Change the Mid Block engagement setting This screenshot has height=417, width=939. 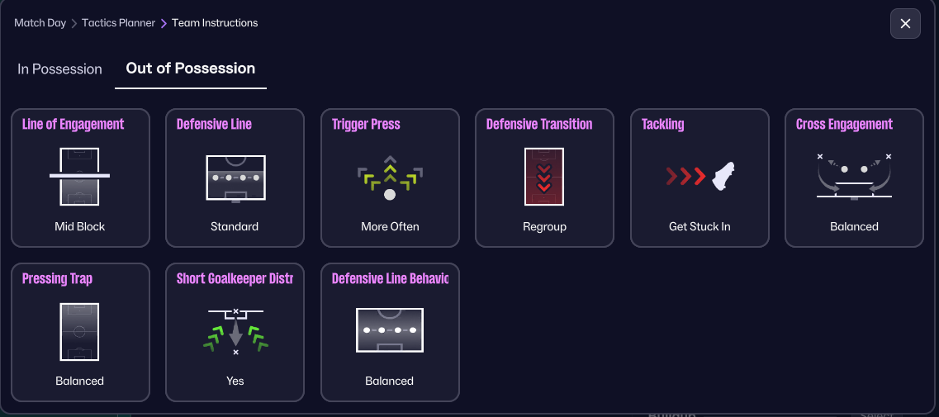80,226
